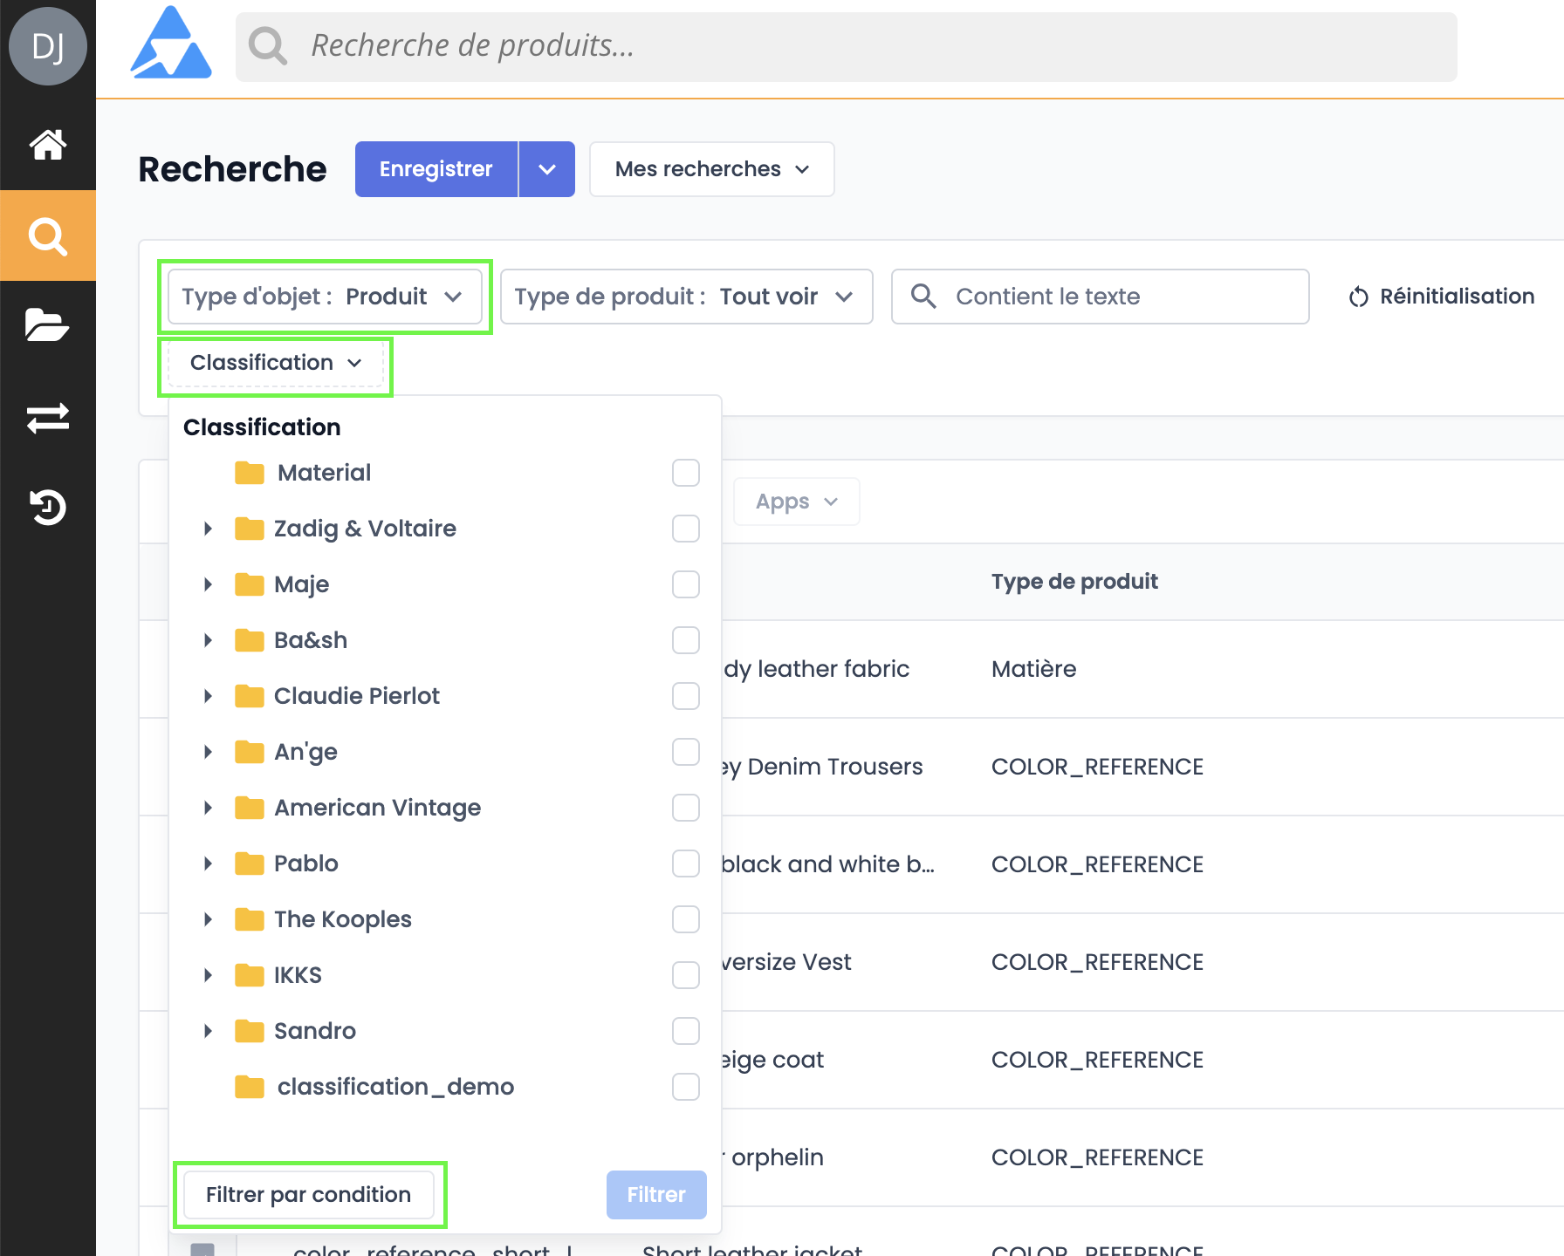This screenshot has width=1564, height=1256.
Task: Tick the The Kooples checkbox
Action: click(x=686, y=919)
